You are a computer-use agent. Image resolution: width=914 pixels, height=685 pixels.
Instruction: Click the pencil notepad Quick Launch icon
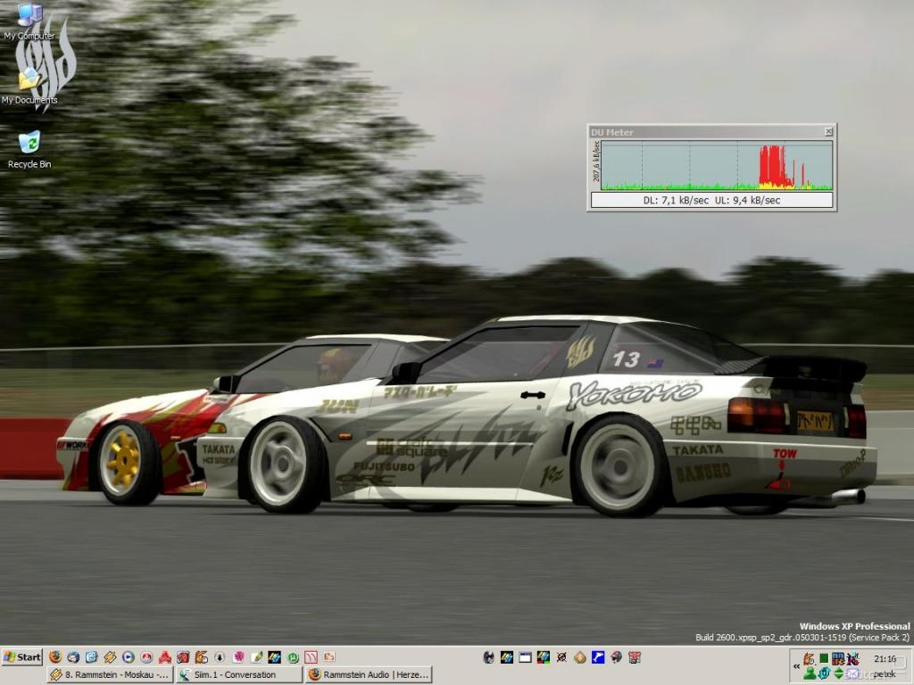click(256, 657)
